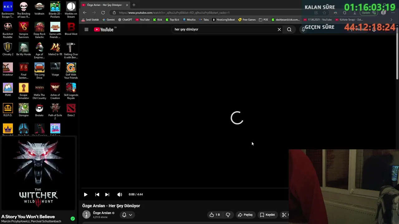View site information via the lock icon
Image resolution: width=399 pixels, height=224 pixels.
(114, 13)
